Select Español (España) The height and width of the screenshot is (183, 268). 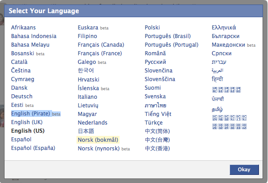click(33, 148)
